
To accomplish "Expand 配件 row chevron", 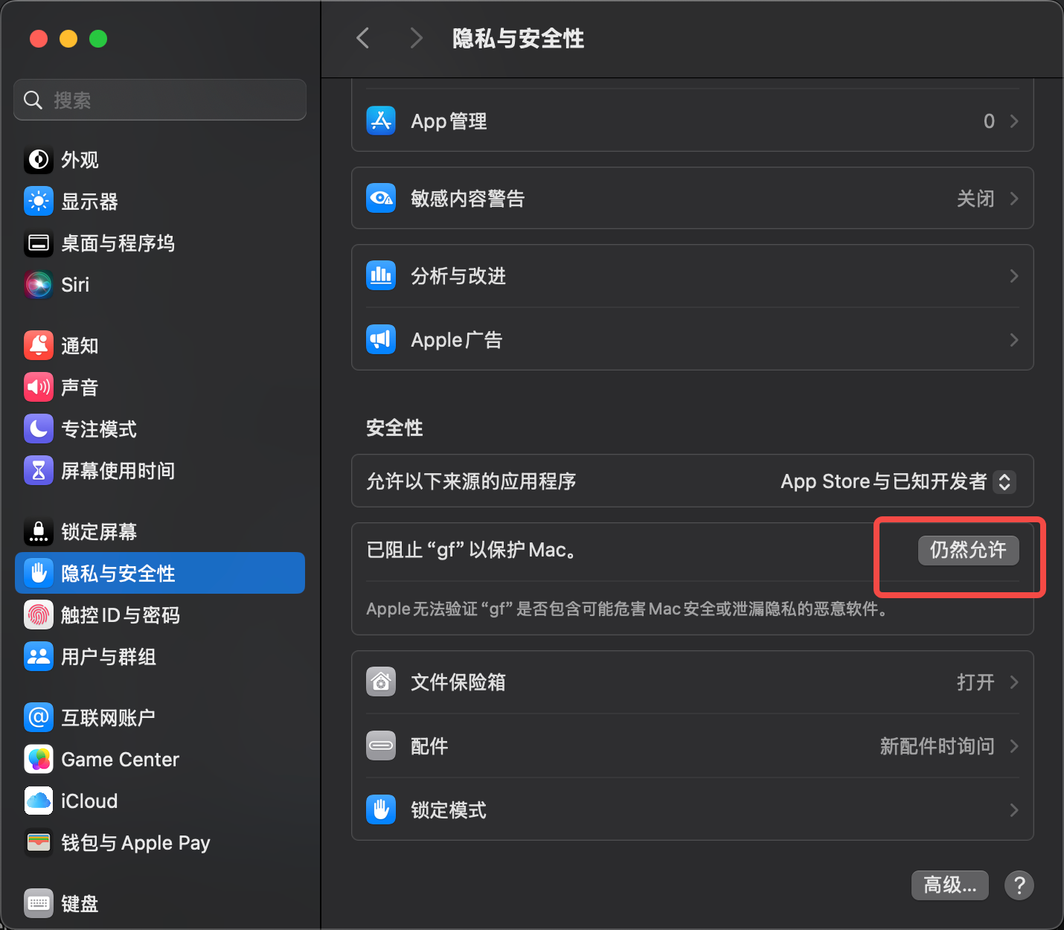I will (1014, 746).
